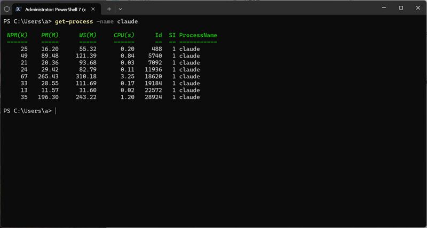Click PM value 89.48
Viewport: 427px width, 228px height.
[50, 56]
